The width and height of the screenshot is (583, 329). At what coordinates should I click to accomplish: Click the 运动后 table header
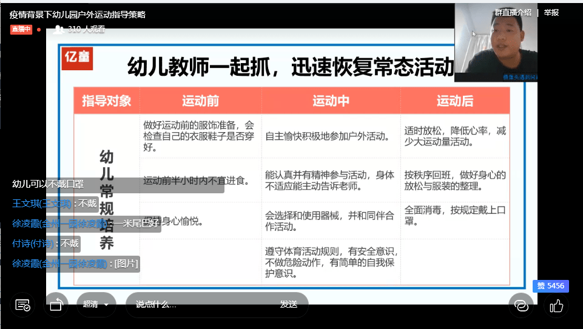(x=455, y=101)
